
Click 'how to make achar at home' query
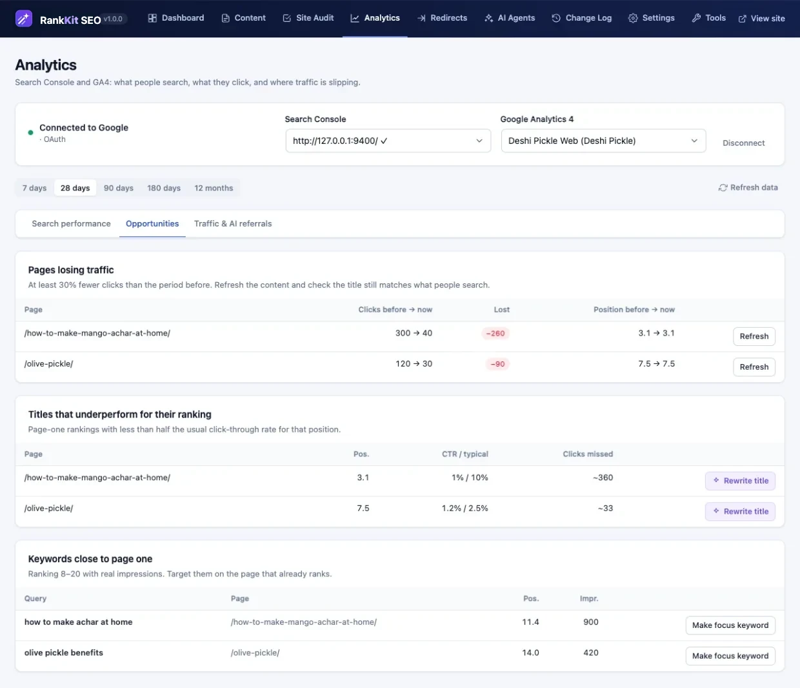(78, 622)
